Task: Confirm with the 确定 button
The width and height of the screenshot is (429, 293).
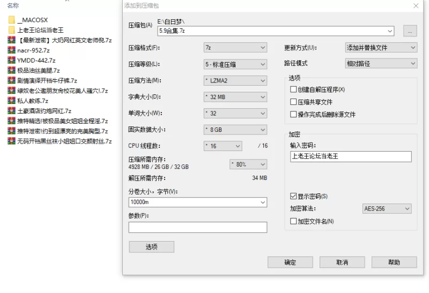Action: coord(290,262)
